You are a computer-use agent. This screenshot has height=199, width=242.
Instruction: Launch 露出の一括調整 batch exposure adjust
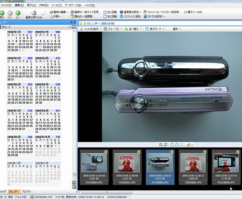click(x=82, y=16)
